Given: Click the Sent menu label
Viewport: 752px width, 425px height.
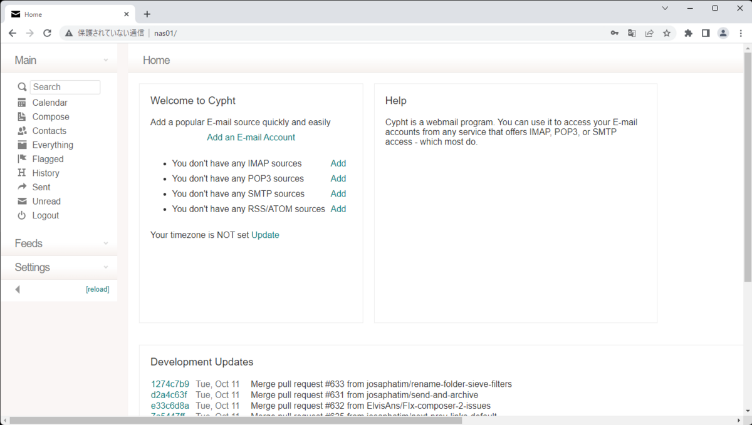Looking at the screenshot, I should pyautogui.click(x=41, y=187).
